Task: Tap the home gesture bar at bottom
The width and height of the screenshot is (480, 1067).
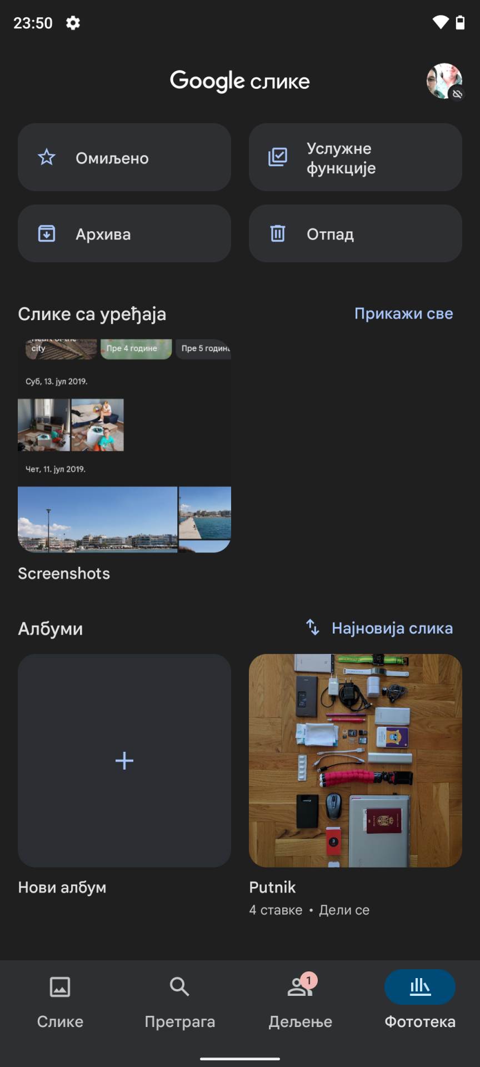Action: (x=240, y=1059)
